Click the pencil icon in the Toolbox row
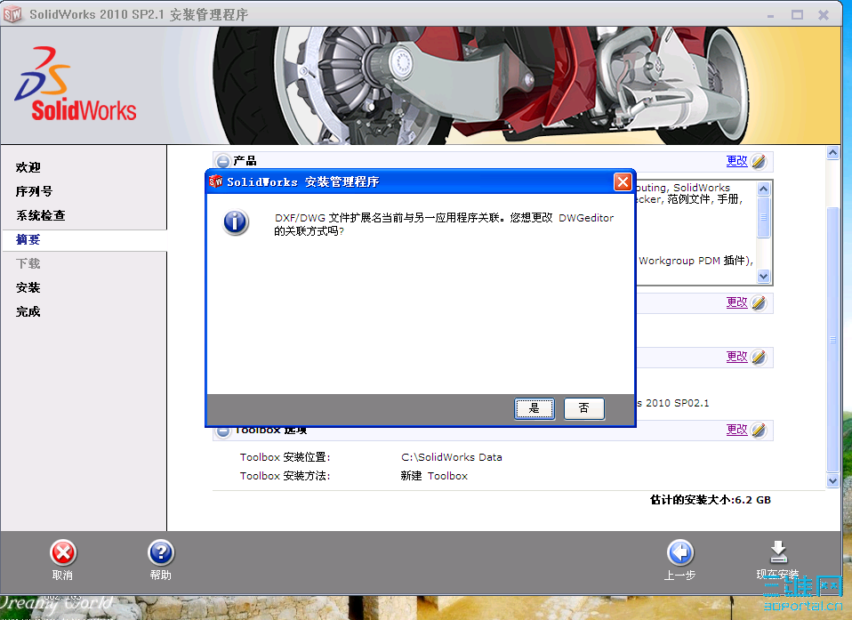This screenshot has width=852, height=620. tap(759, 430)
